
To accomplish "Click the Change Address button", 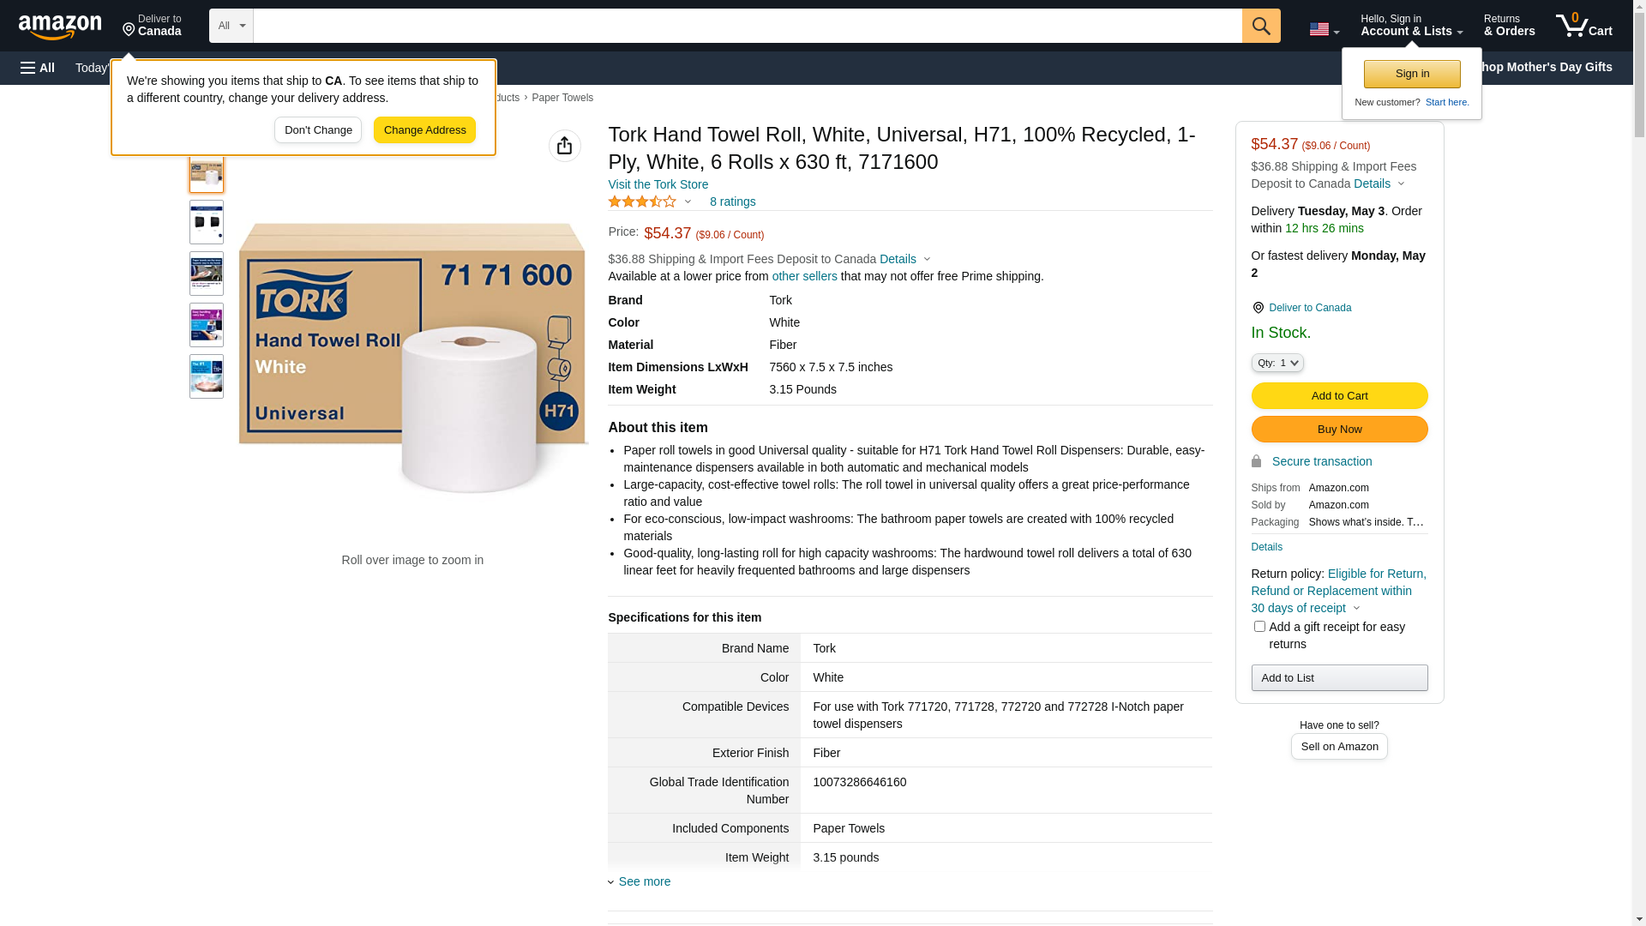I will click(x=424, y=130).
